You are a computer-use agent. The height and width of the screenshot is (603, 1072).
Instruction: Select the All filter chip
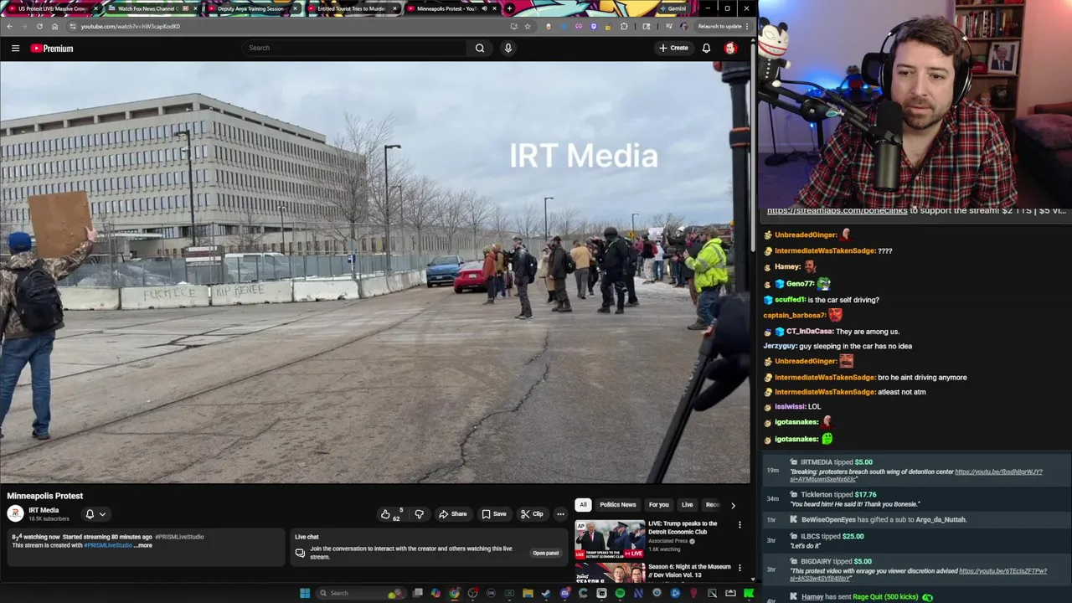coord(583,505)
